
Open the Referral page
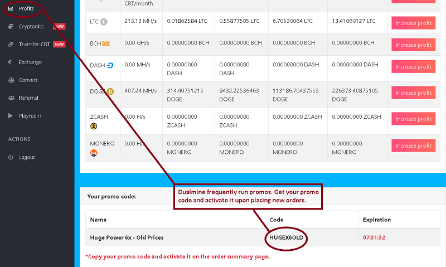pos(28,98)
